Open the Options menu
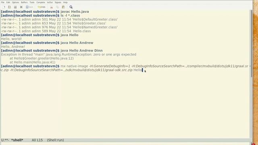The width and height of the screenshot is (258, 145). pyautogui.click(x=15, y=2)
